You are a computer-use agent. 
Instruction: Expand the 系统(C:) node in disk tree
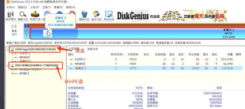(x=13, y=61)
